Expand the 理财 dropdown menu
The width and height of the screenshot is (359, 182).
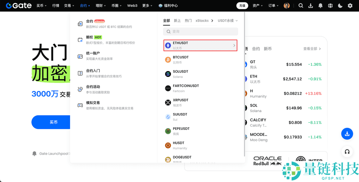point(101,6)
